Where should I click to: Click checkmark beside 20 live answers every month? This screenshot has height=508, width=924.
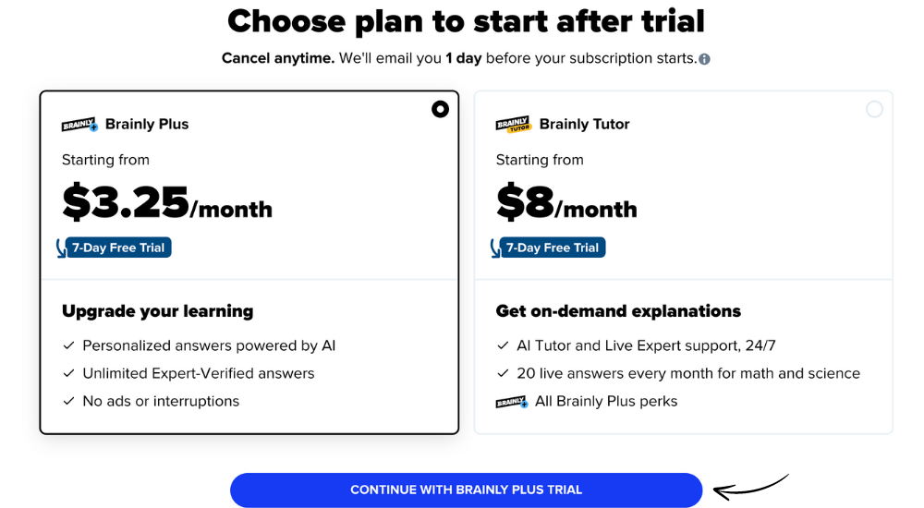503,373
